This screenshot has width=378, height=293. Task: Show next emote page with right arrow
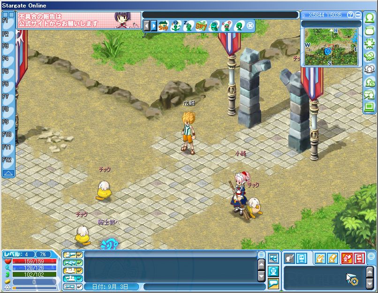(x=153, y=25)
